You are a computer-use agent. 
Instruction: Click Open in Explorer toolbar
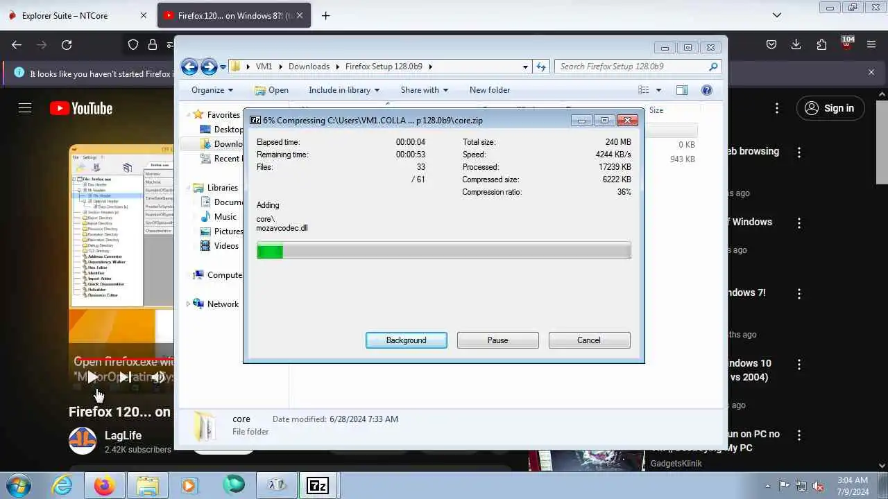pyautogui.click(x=271, y=90)
